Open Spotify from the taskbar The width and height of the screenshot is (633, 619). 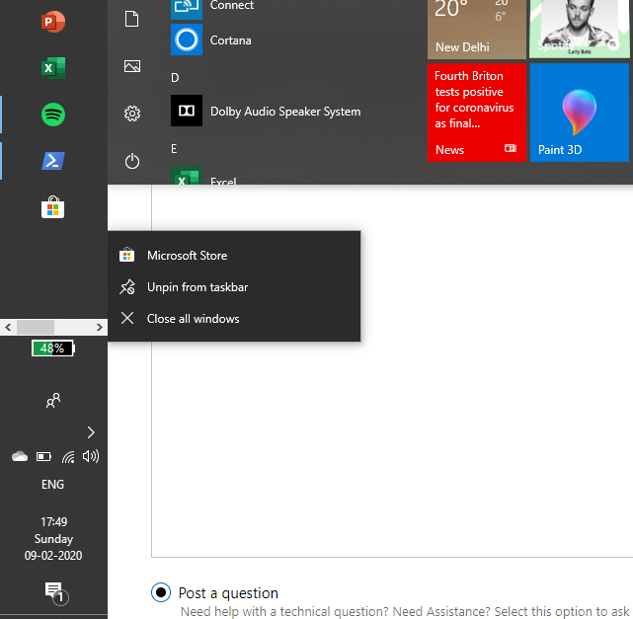coord(53,115)
